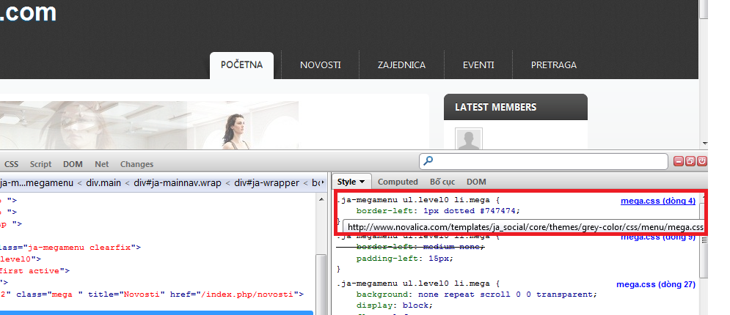Open the Script panel tab
Viewport: 730px width, 315px height.
pyautogui.click(x=40, y=164)
